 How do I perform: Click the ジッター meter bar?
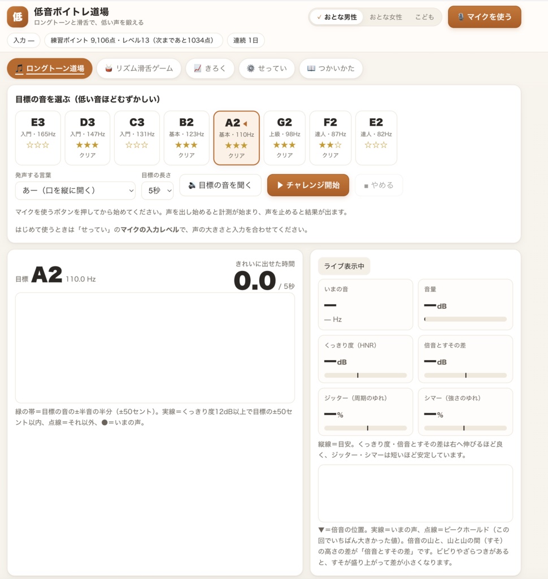[x=366, y=428]
